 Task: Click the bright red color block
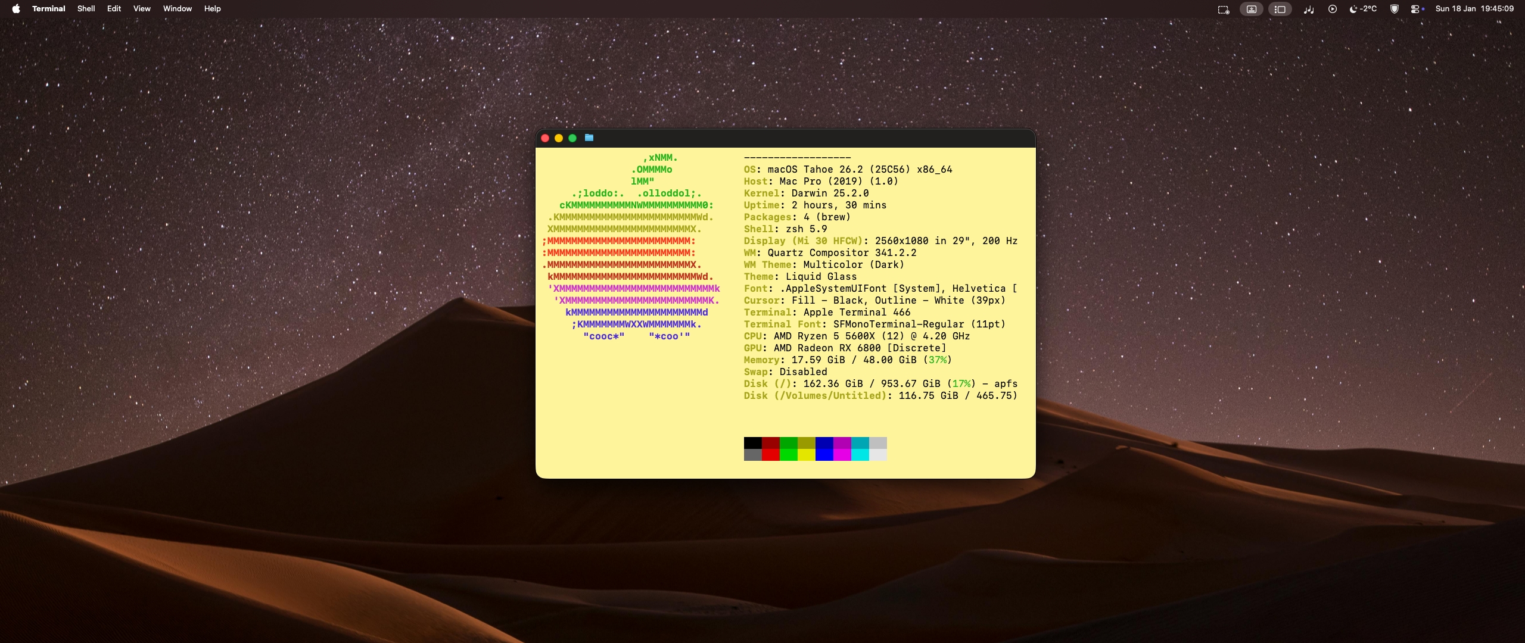click(x=770, y=455)
